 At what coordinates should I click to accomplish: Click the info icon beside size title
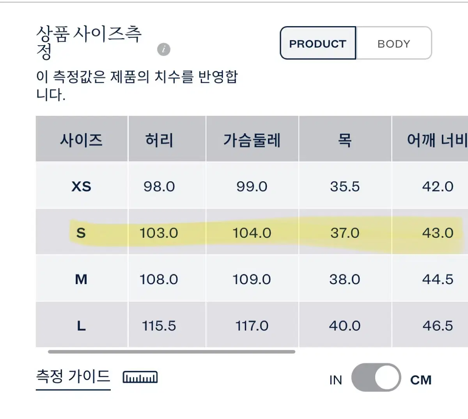(x=164, y=50)
